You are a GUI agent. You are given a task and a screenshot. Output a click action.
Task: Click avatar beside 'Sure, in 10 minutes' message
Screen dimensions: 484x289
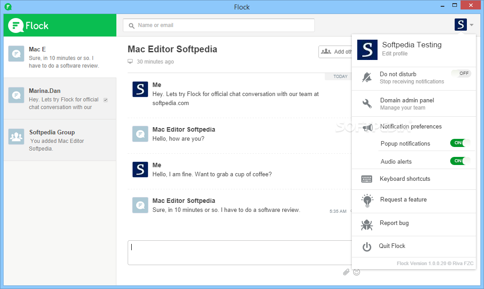140,205
